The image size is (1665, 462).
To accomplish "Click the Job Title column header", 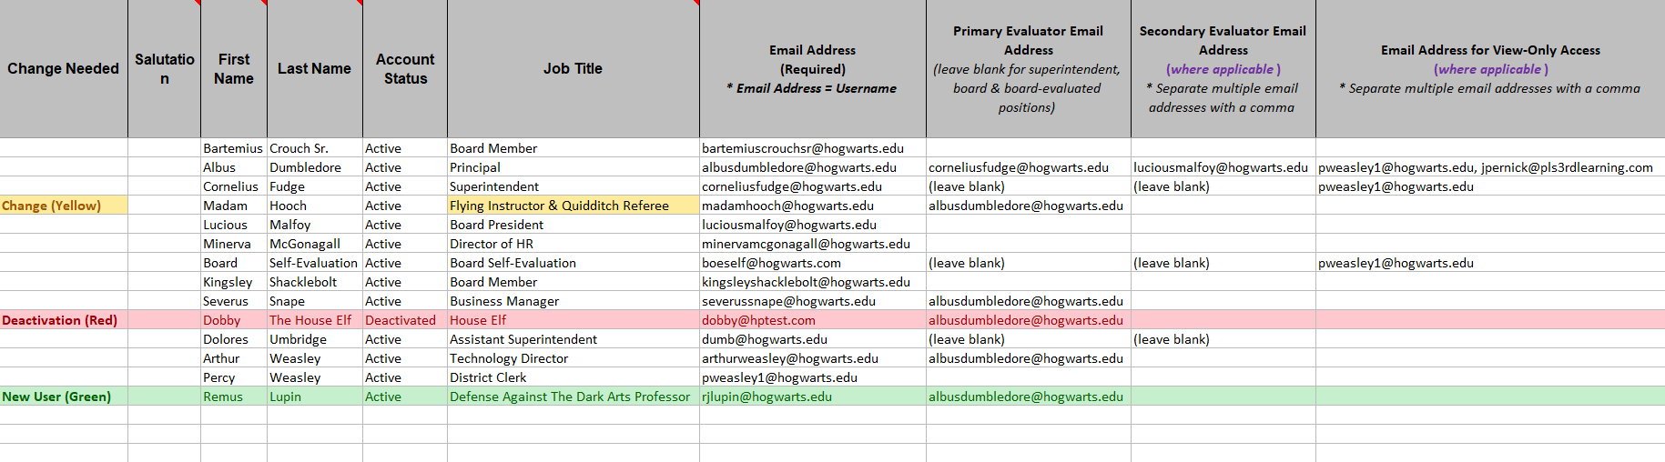I will 573,69.
